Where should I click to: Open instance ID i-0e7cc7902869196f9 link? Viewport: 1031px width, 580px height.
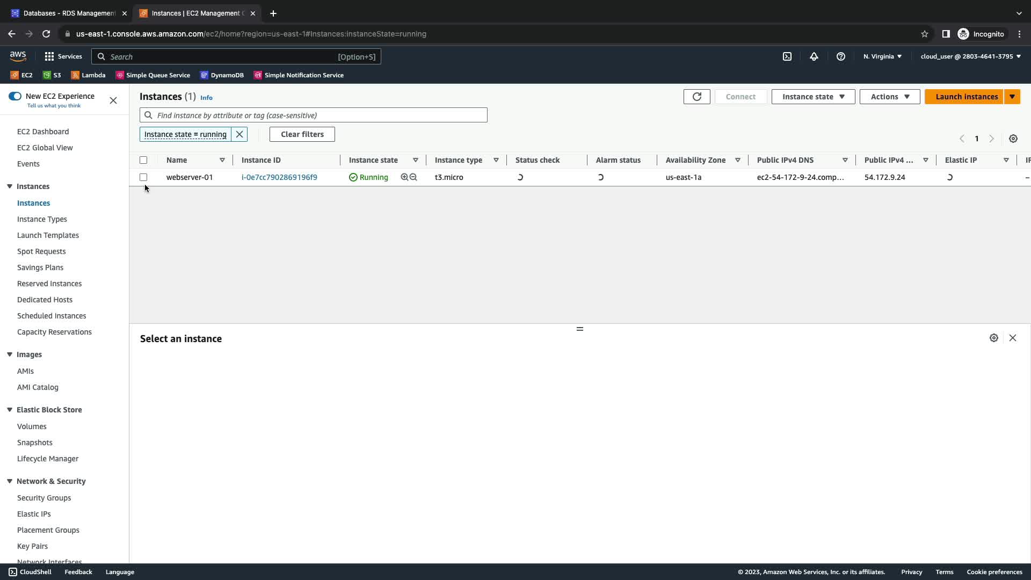[x=279, y=177]
